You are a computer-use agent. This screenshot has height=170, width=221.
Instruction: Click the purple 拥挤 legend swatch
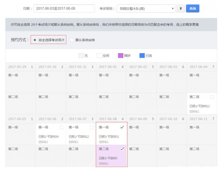point(120,56)
